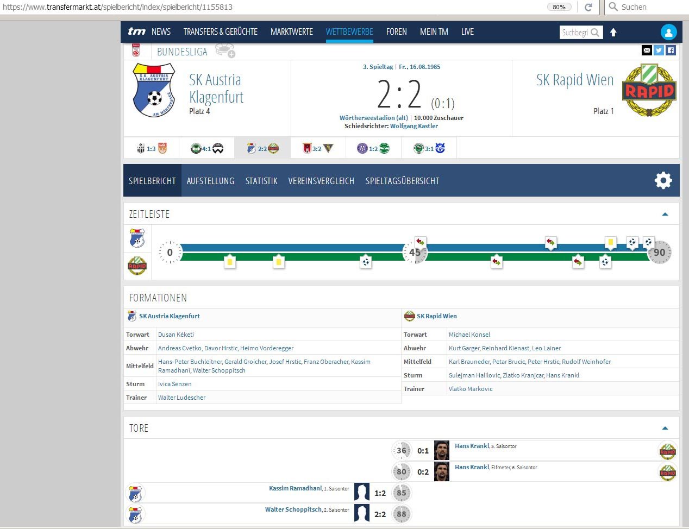This screenshot has height=529, width=689.
Task: Click the BUNDESLIGA competition link
Action: (182, 52)
